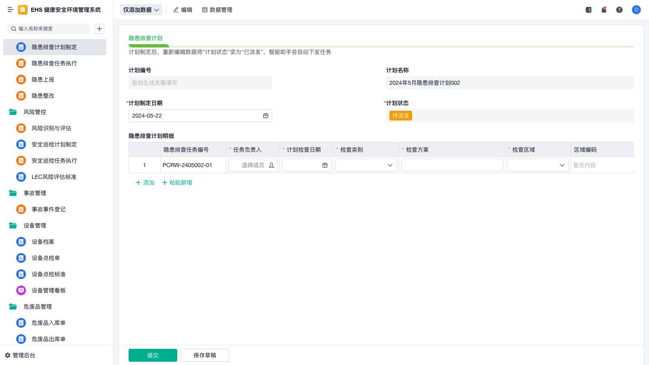Click the 保存草稿 button
Image resolution: width=649 pixels, height=365 pixels.
[x=204, y=355]
